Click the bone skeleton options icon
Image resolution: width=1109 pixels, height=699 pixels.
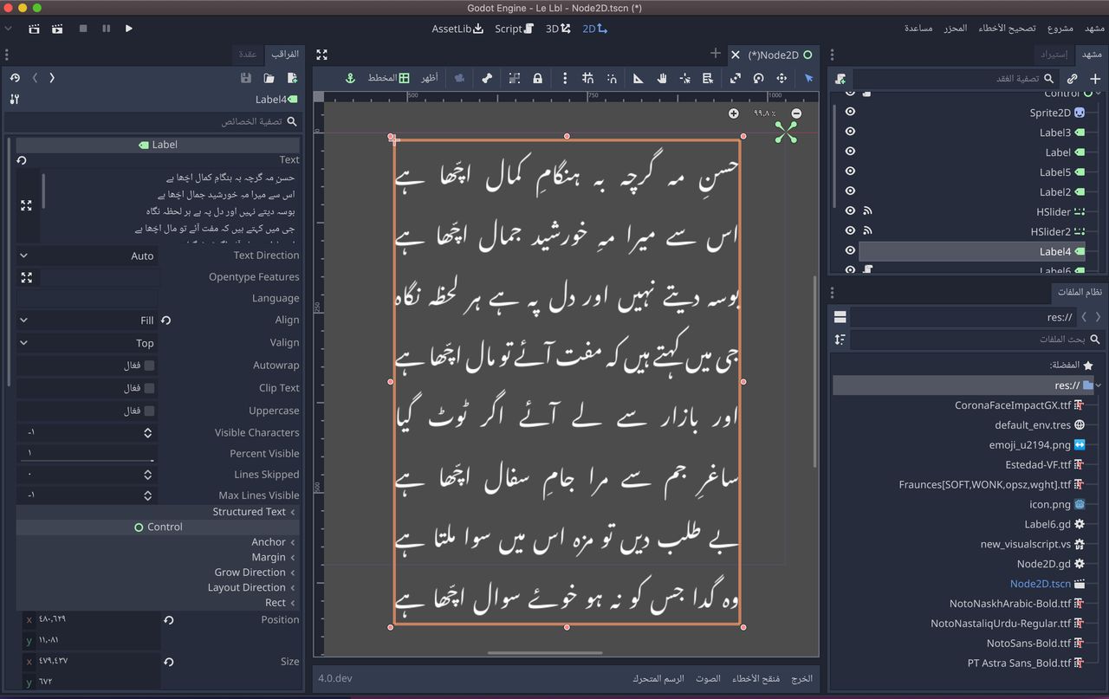pyautogui.click(x=487, y=78)
